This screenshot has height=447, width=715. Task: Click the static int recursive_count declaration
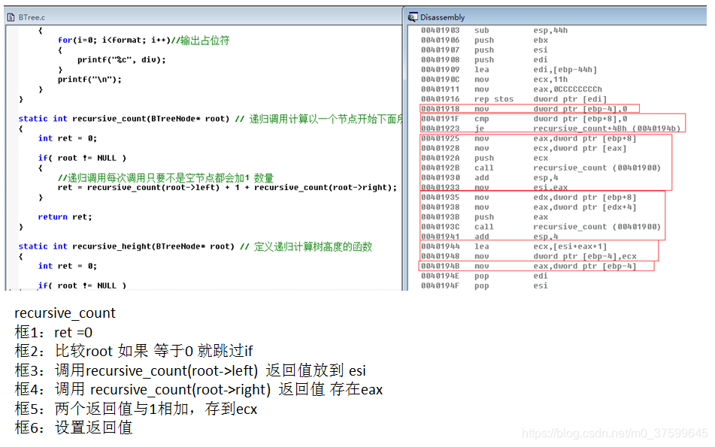click(x=124, y=119)
